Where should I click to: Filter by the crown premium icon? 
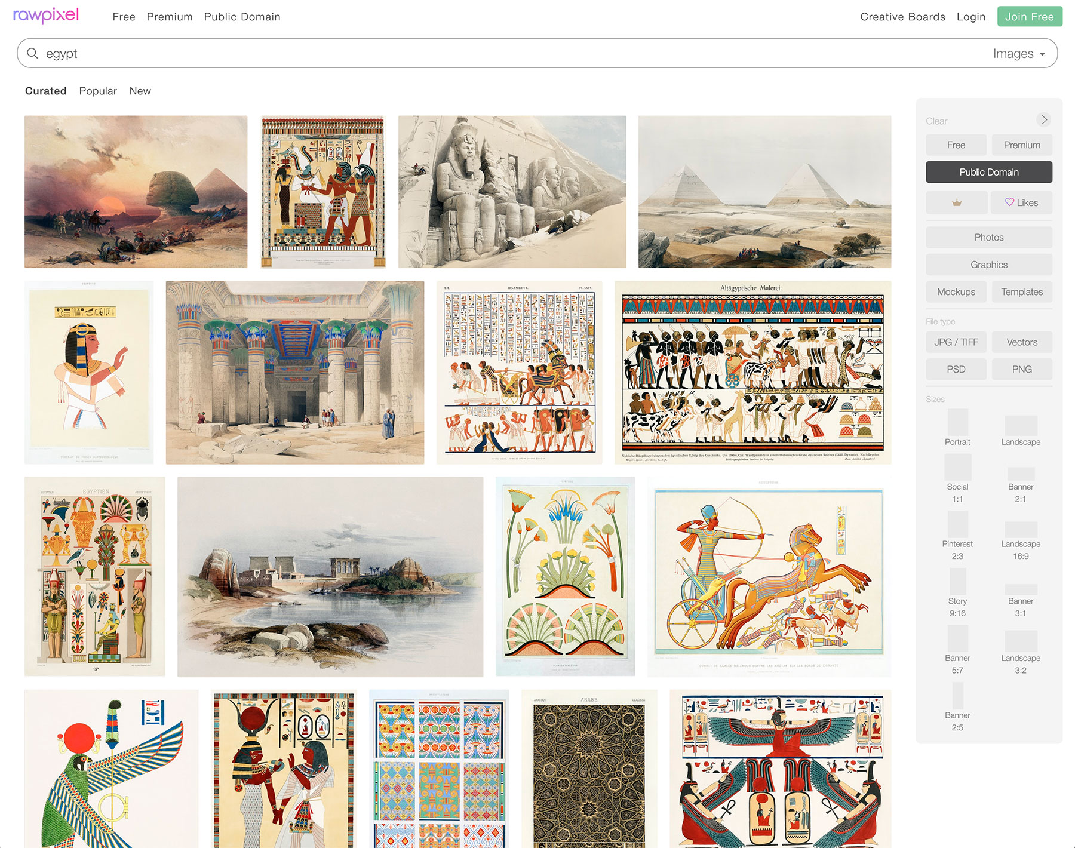956,203
